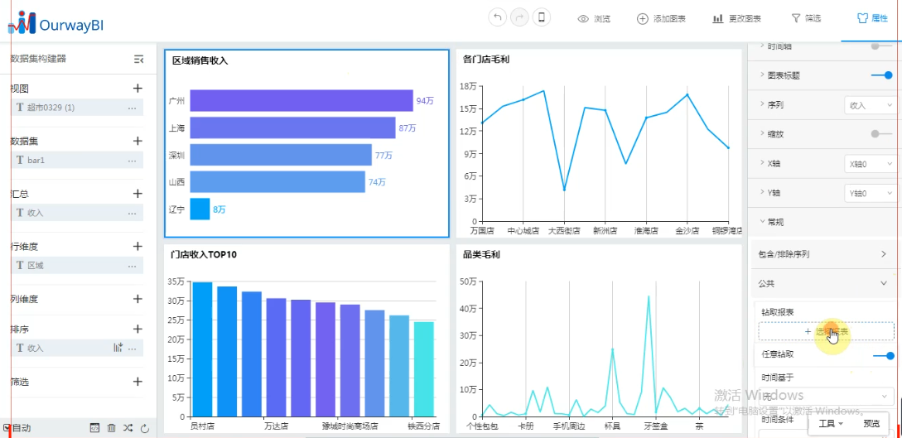
Task: Collapse the 数据集构建器 panel using its icon
Action: pos(138,59)
